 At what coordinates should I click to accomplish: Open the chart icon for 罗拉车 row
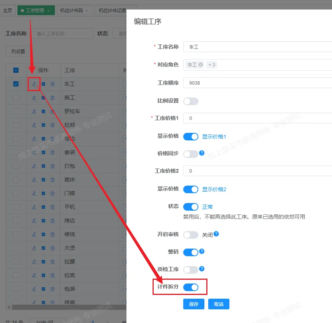coord(43,111)
